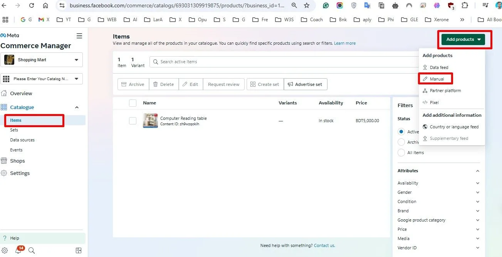502x257 pixels.
Task: Expand the Gender filter
Action: pos(478,192)
